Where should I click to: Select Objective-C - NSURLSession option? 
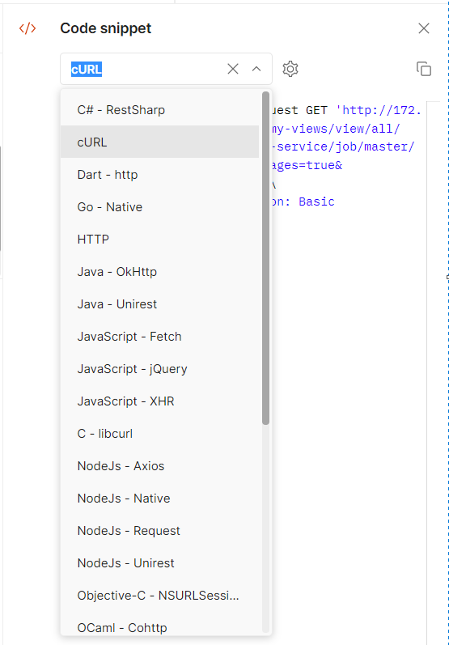pos(160,596)
